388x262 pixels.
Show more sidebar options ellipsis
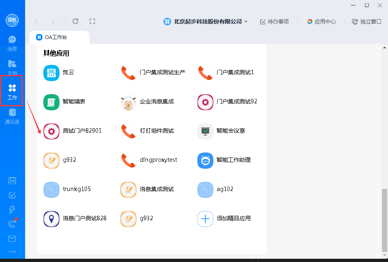click(12, 251)
